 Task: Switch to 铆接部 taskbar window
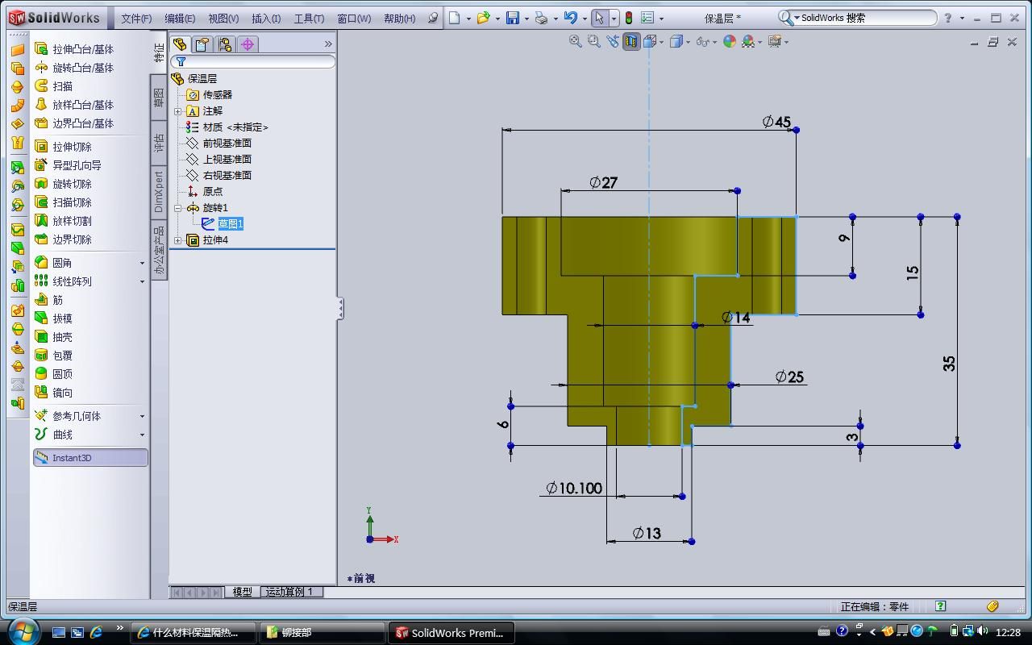point(322,633)
